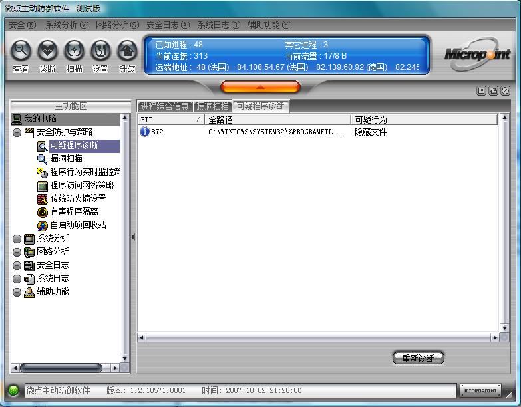Expand the 系统分析 tree node
The image size is (521, 407).
click(x=17, y=239)
